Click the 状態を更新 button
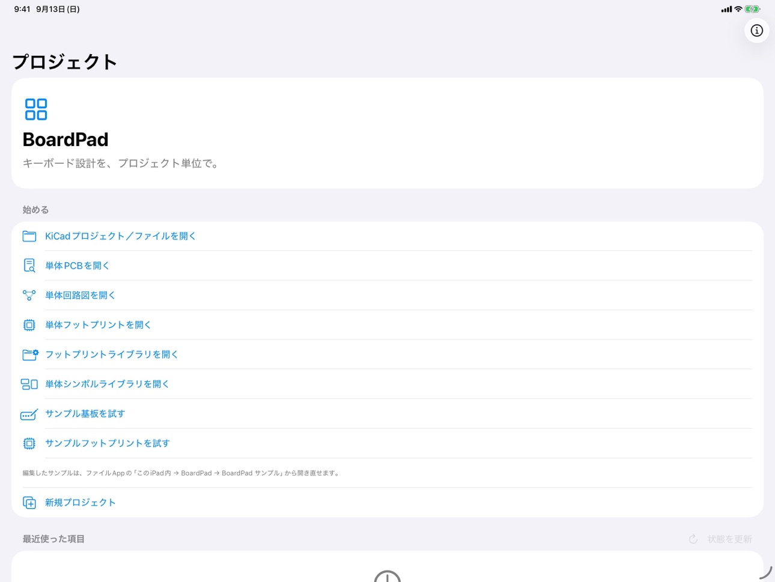 720,539
